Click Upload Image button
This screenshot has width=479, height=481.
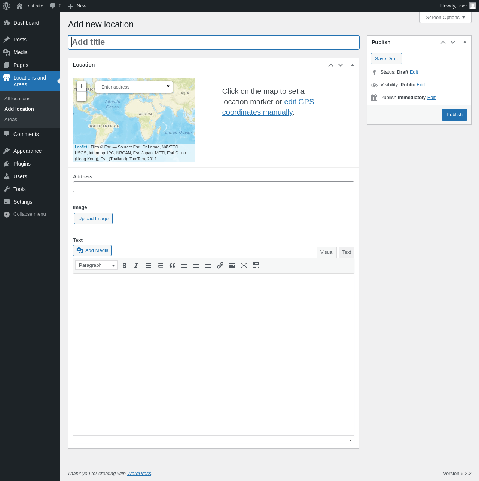(x=93, y=219)
